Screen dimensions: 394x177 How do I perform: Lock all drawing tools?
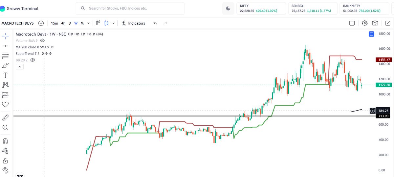click(x=5, y=161)
